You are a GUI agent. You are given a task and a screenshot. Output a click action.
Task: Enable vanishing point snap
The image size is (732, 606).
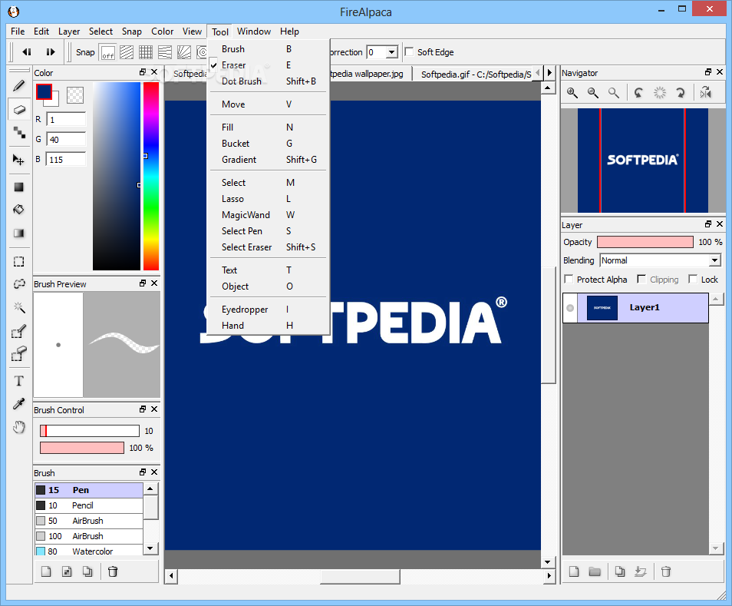184,52
